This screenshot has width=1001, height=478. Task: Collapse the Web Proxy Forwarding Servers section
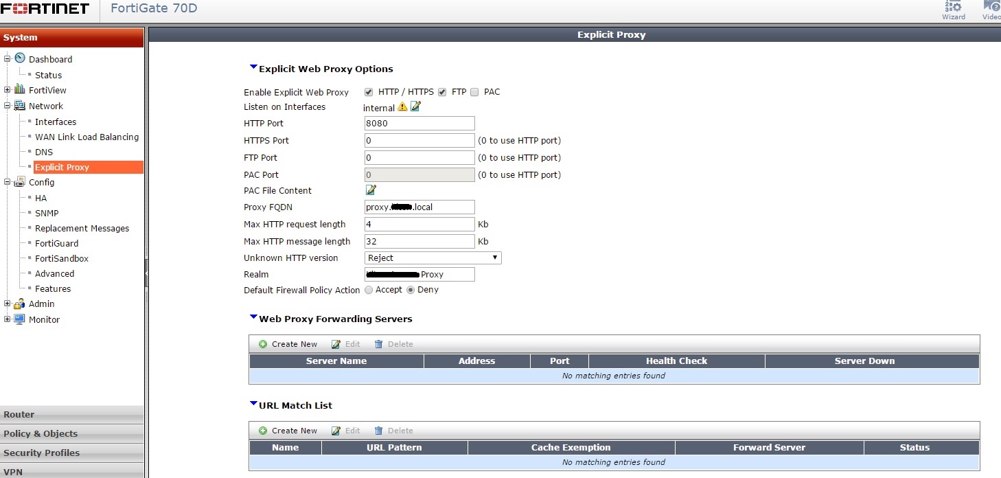point(253,317)
